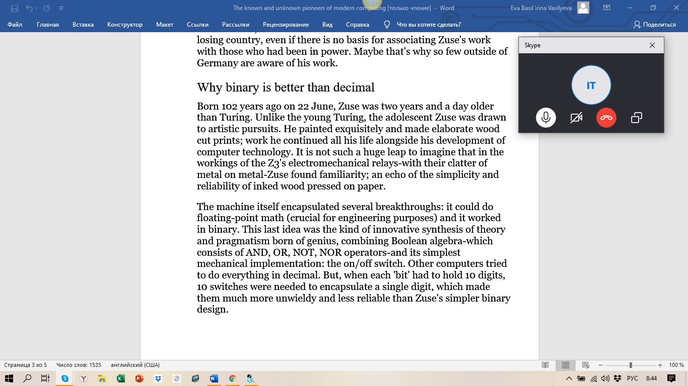Toggle the Print Layout view button
The image size is (688, 386).
pyautogui.click(x=566, y=365)
